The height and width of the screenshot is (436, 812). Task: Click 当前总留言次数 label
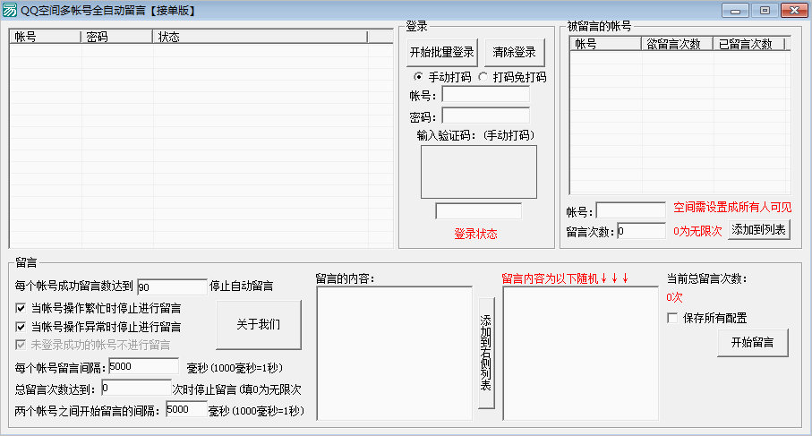click(x=706, y=278)
